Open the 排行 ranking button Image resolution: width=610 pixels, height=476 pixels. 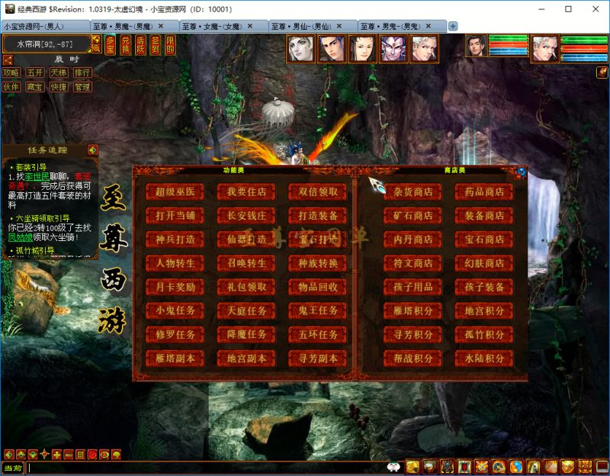tap(82, 72)
